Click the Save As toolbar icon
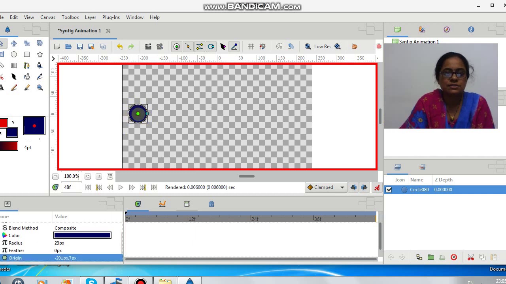Screen dimensions: 506x284 pyautogui.click(x=91, y=47)
